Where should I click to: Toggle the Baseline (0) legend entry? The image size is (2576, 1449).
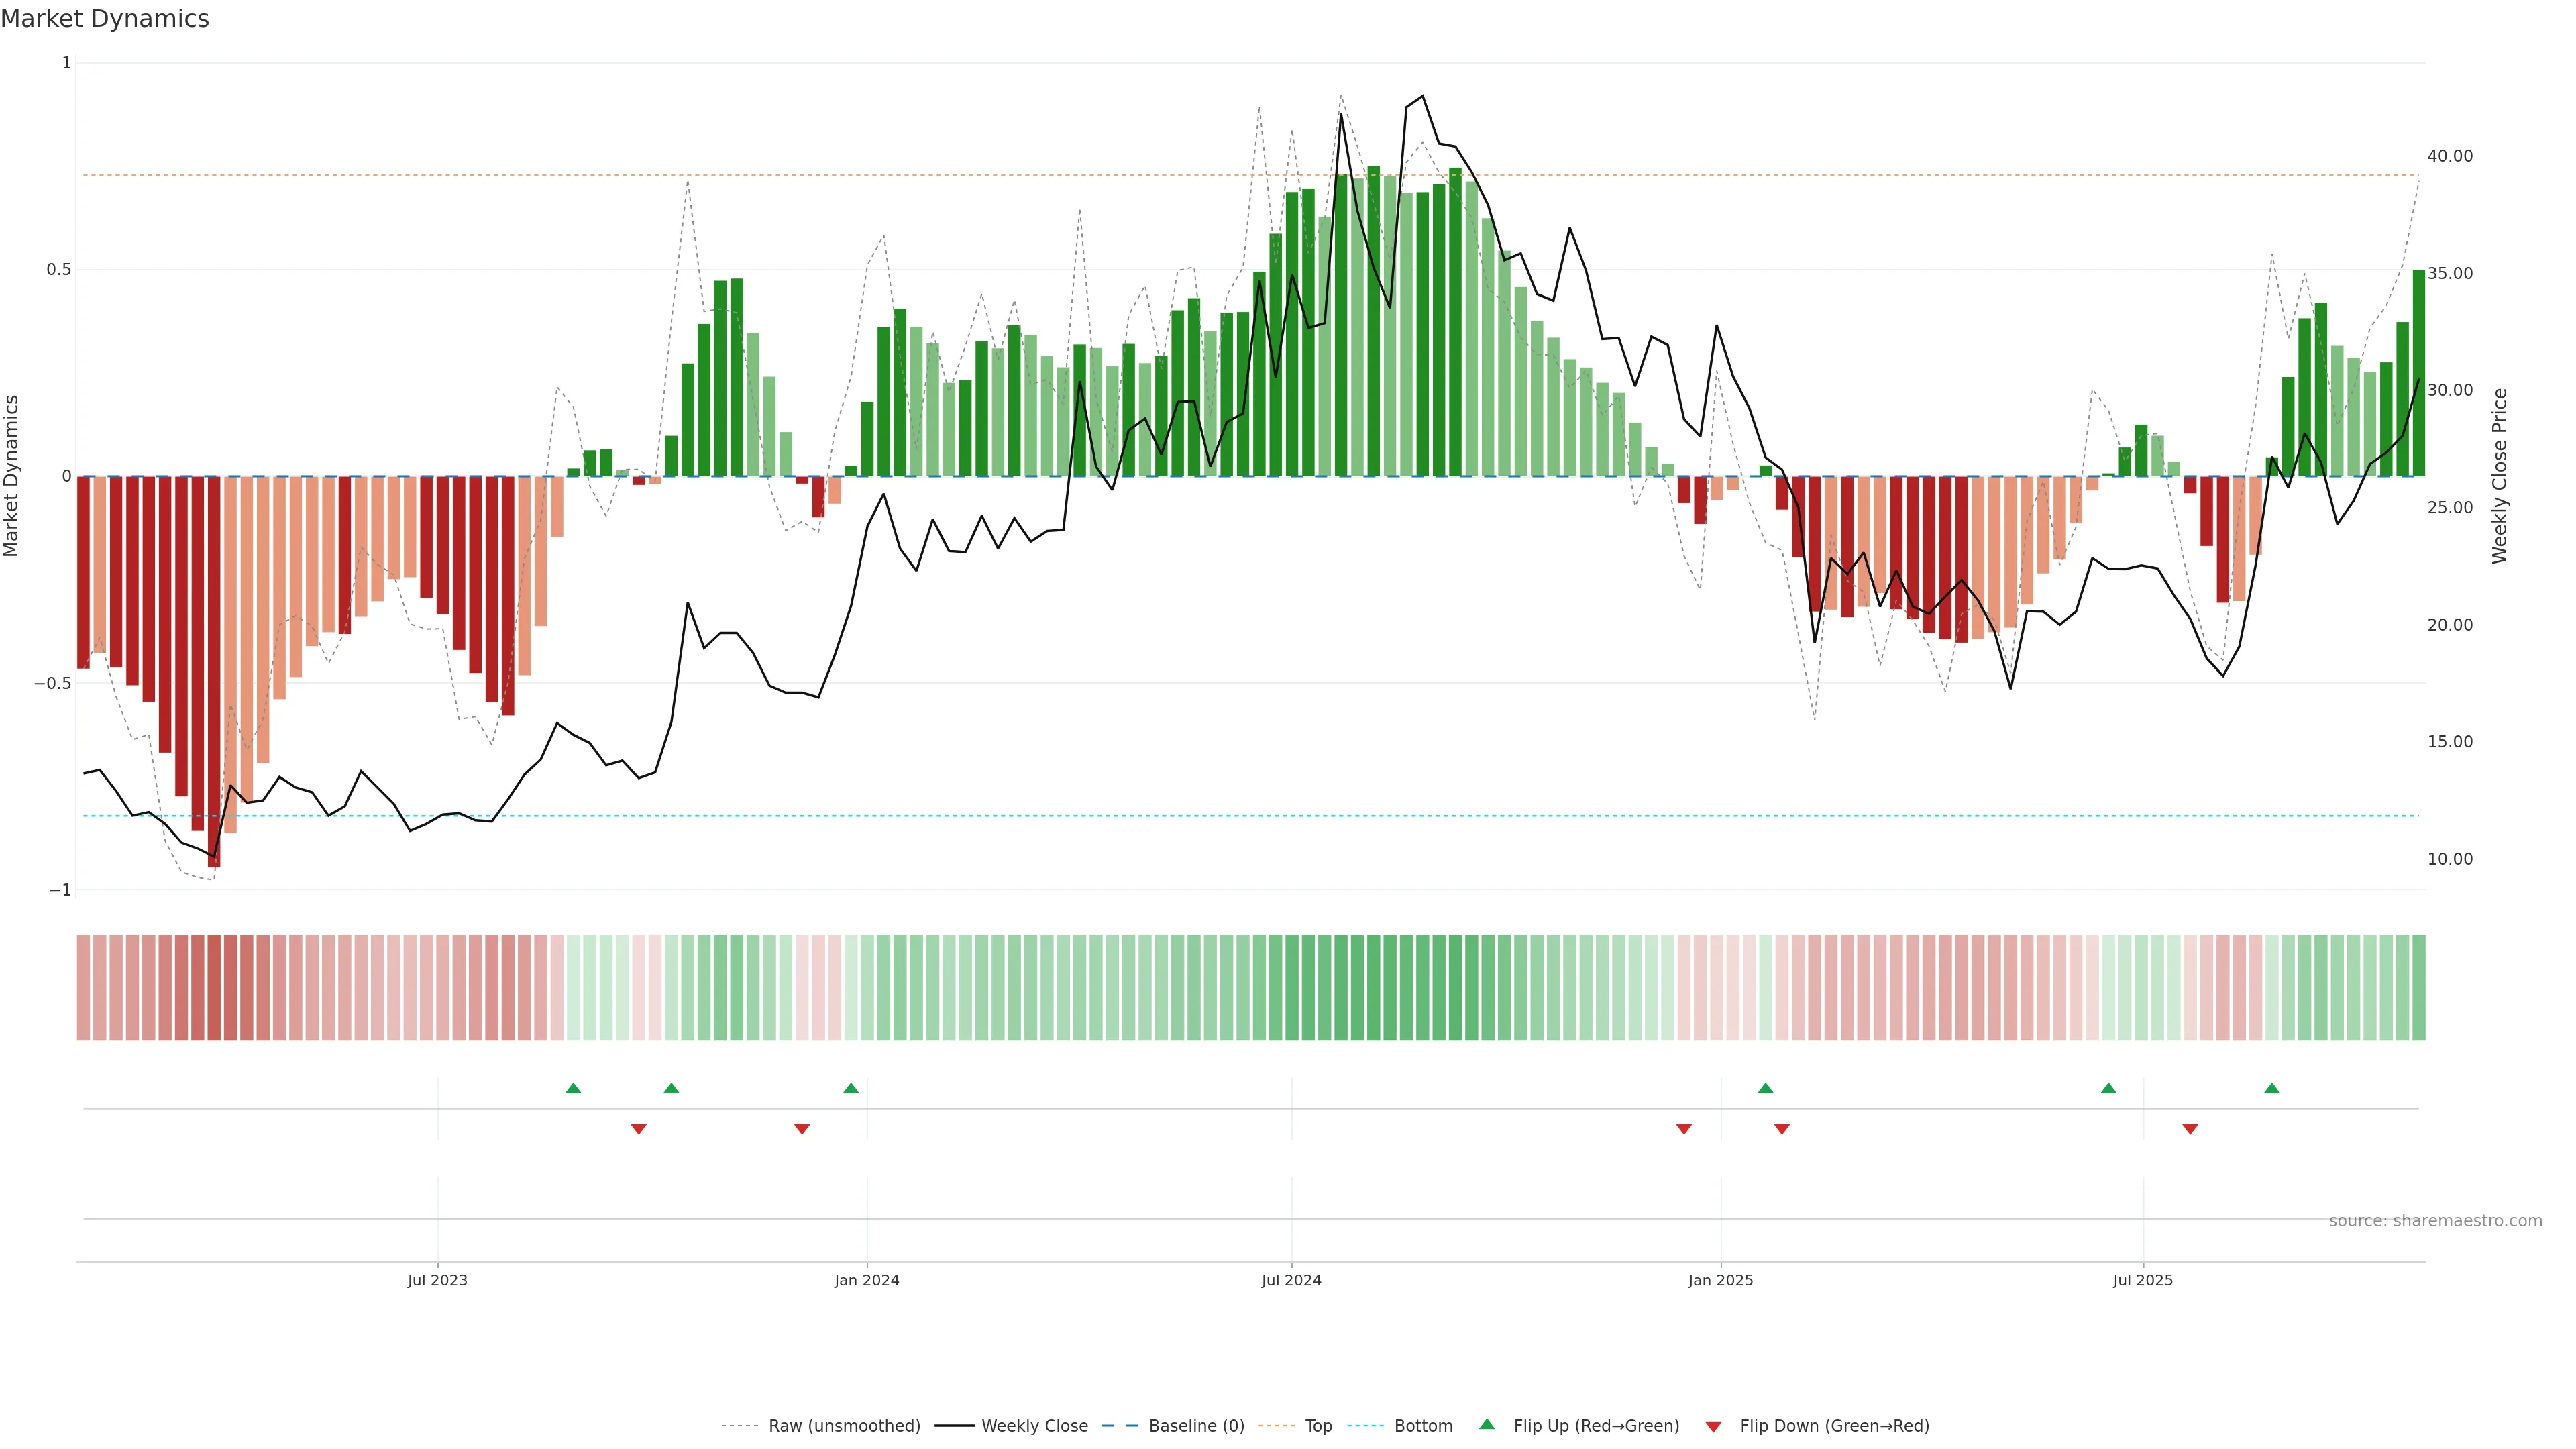1196,1426
